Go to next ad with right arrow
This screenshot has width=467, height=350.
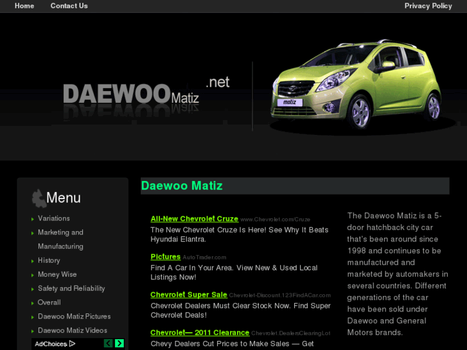pyautogui.click(x=119, y=344)
